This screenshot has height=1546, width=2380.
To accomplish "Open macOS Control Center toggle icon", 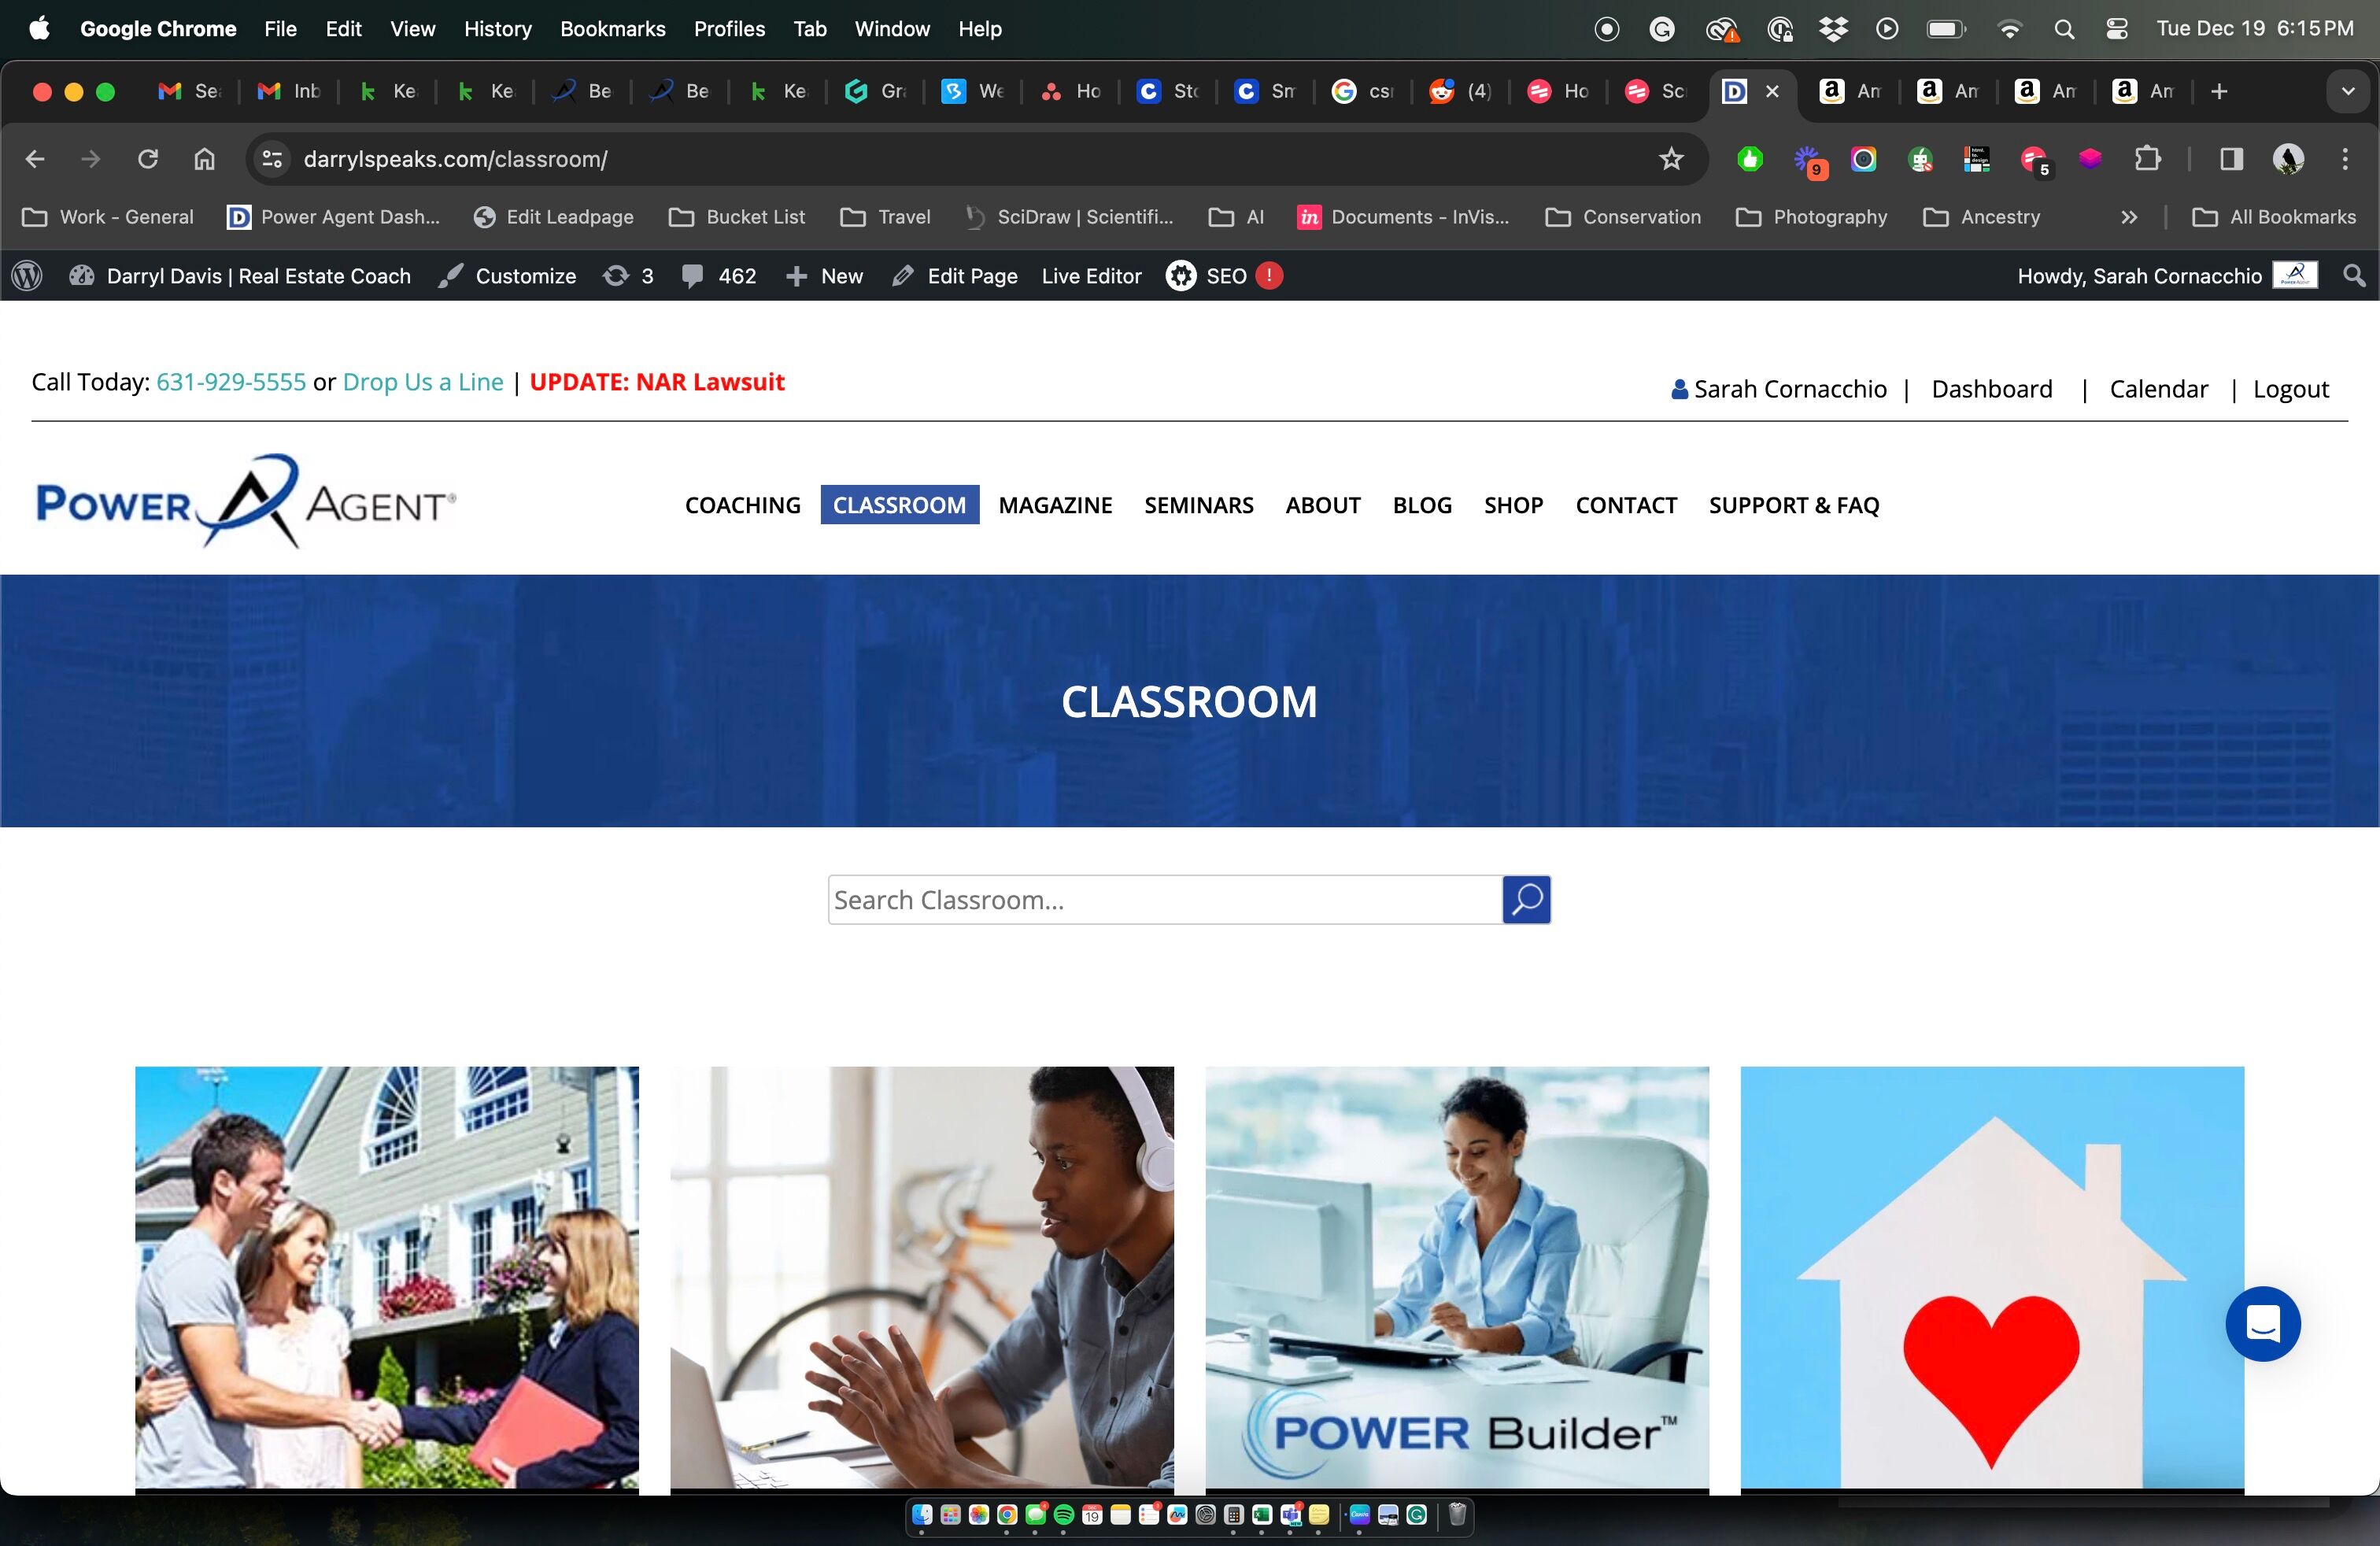I will tap(2116, 29).
